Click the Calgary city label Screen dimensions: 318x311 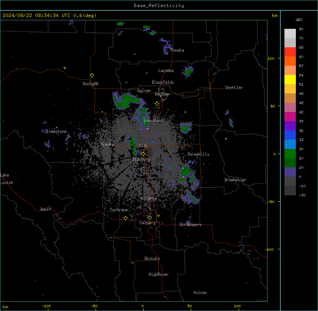pyautogui.click(x=147, y=223)
